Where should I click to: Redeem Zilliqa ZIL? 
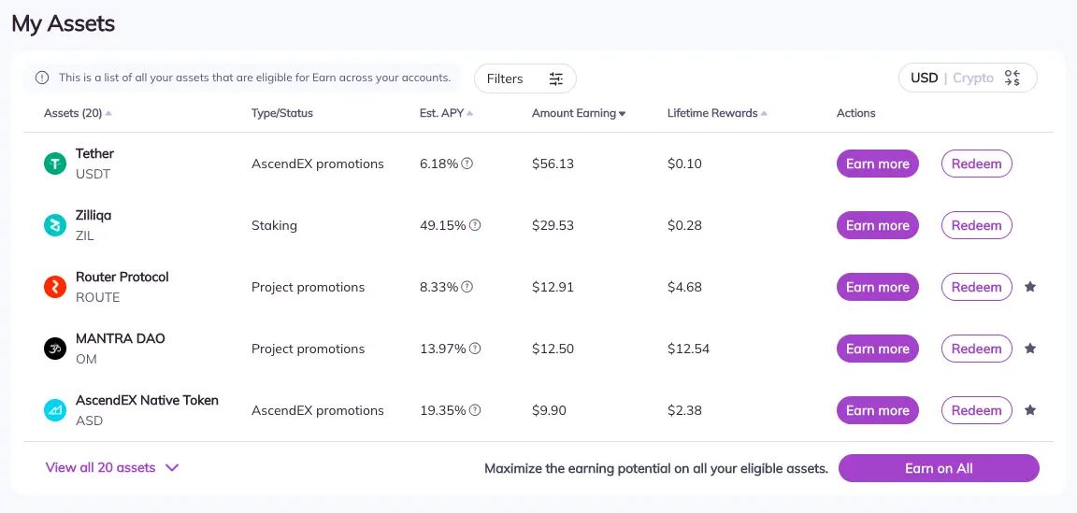[977, 225]
